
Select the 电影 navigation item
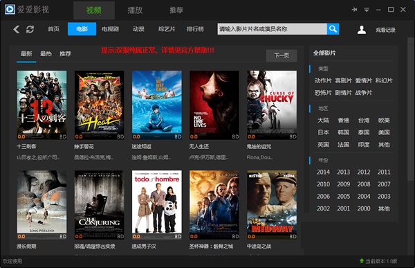(82, 29)
